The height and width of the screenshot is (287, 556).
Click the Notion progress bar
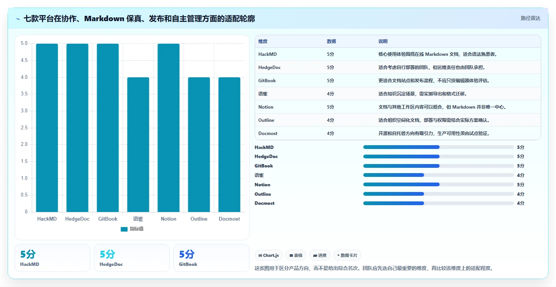438,184
